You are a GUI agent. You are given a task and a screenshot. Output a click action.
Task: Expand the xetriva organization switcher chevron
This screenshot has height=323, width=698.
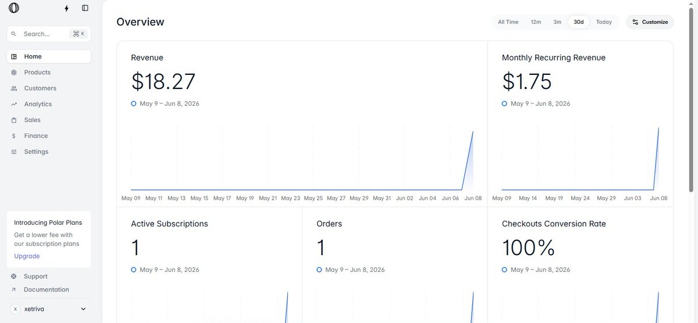click(x=83, y=309)
